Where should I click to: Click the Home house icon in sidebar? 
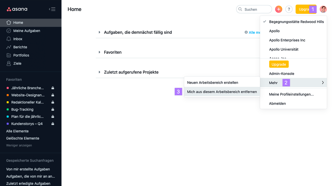tap(9, 22)
